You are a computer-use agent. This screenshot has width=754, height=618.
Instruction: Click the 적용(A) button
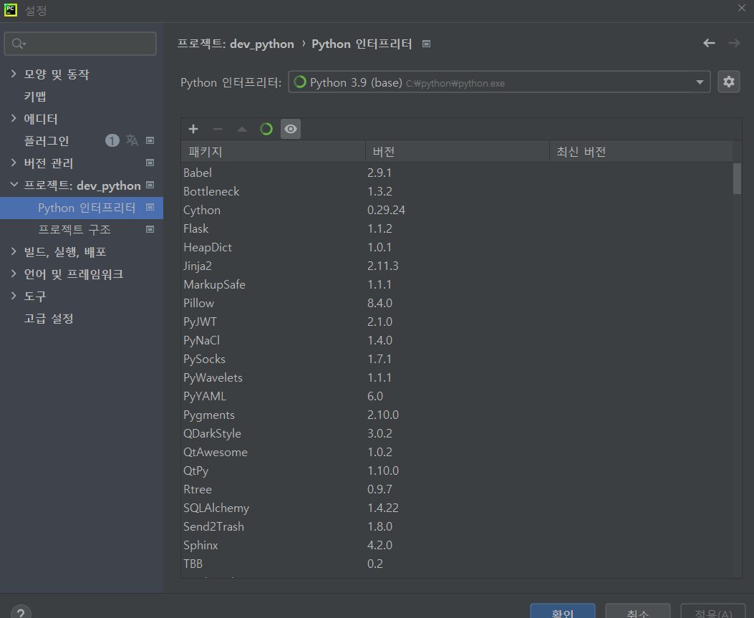713,612
